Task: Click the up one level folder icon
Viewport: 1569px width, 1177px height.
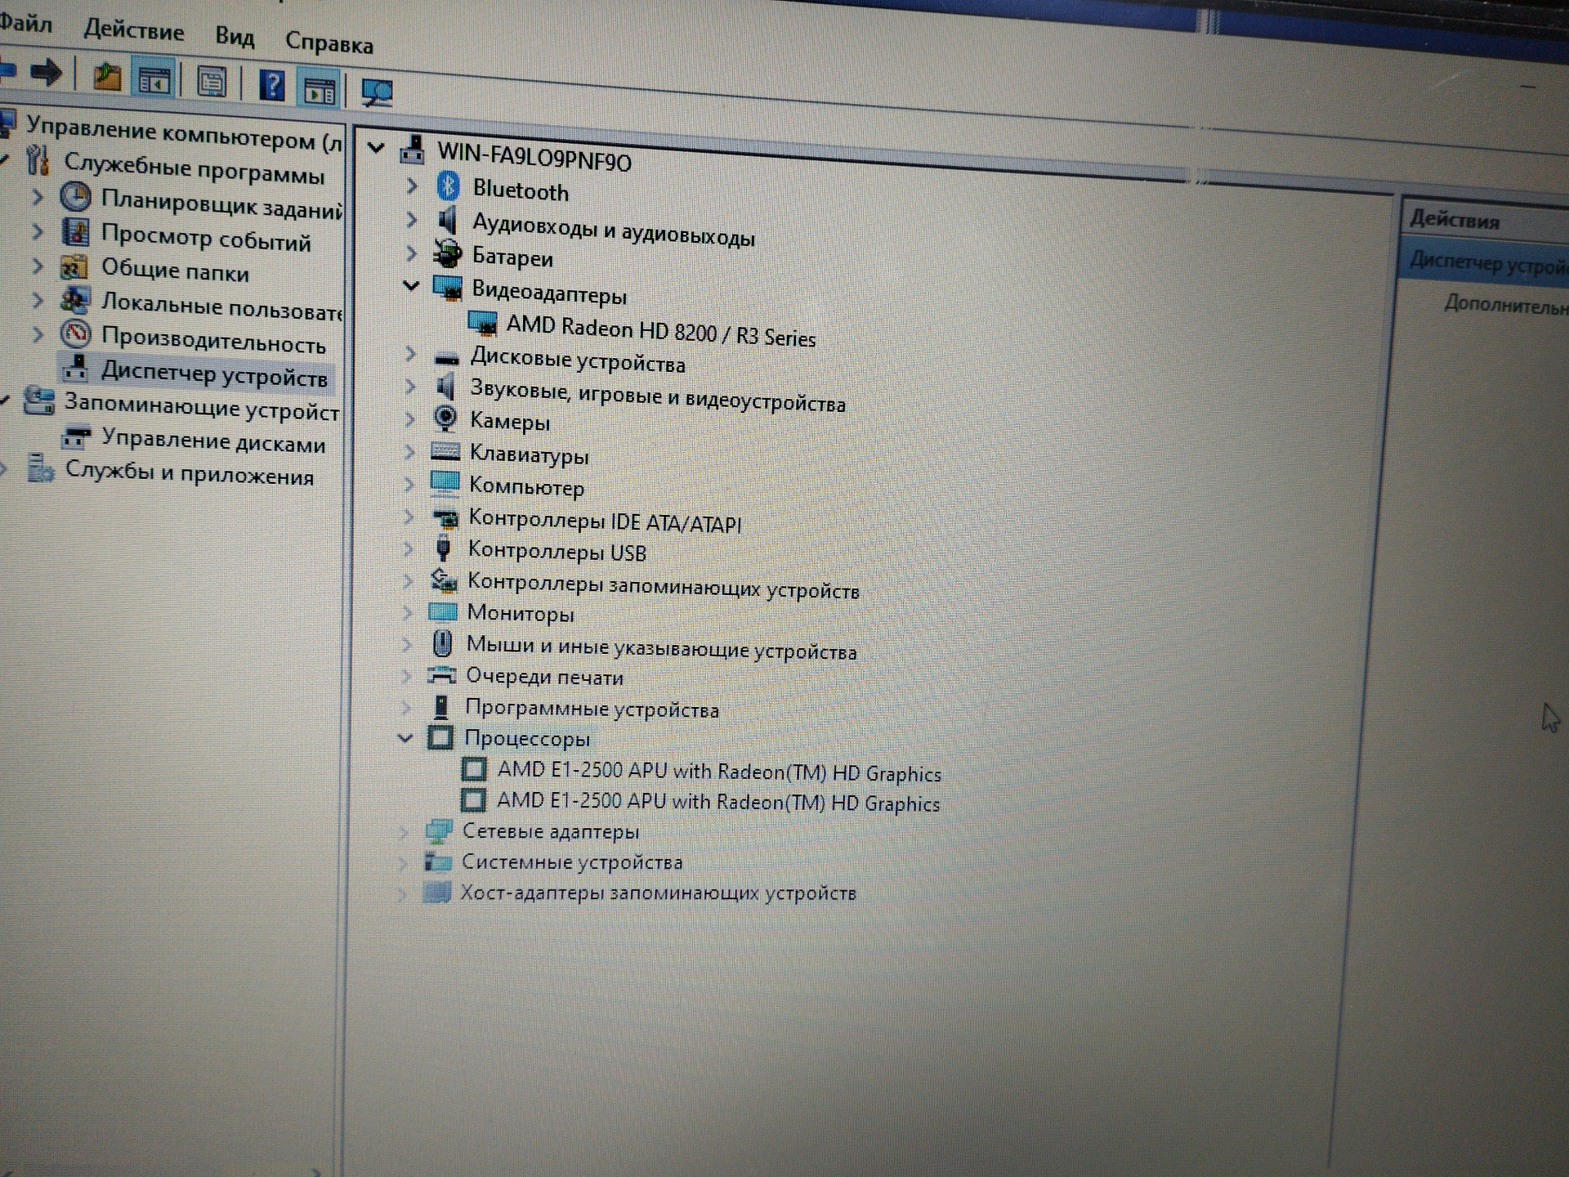Action: tap(106, 78)
